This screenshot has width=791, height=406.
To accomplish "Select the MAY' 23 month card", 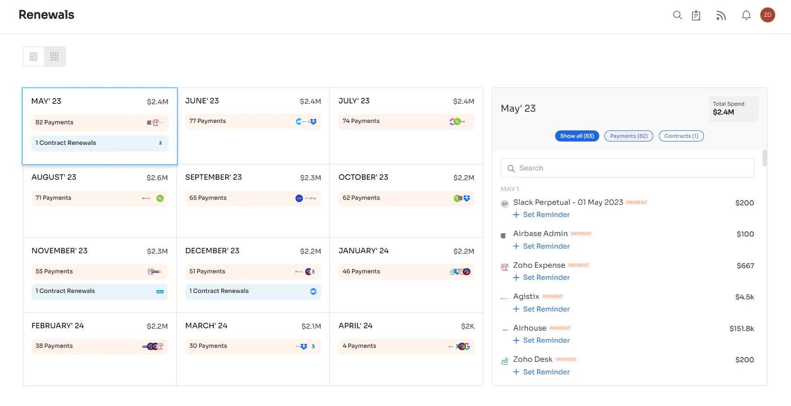I will pos(100,126).
